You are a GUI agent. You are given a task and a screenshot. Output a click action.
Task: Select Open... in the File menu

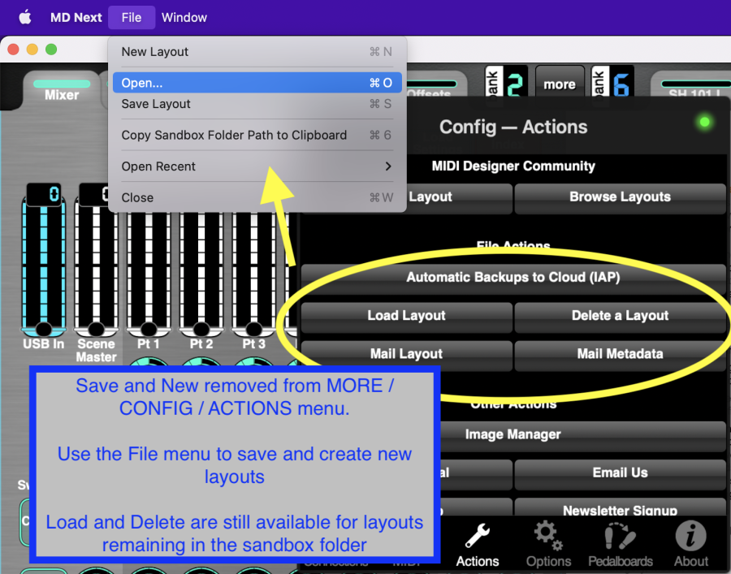tap(257, 83)
